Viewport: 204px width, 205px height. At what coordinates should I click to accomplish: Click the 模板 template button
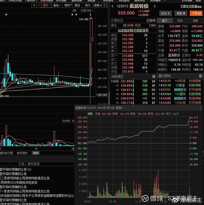point(36,153)
